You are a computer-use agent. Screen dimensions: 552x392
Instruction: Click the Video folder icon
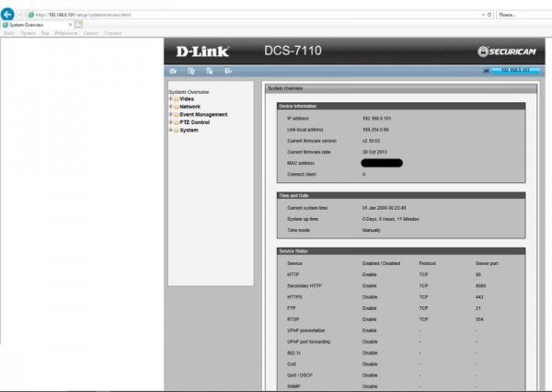click(177, 99)
